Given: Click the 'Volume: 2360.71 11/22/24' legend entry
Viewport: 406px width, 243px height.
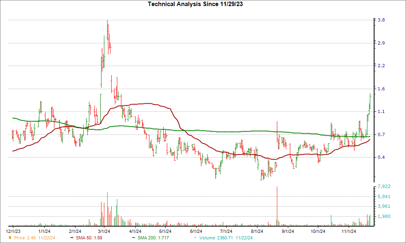Looking at the screenshot, I should pos(223,238).
